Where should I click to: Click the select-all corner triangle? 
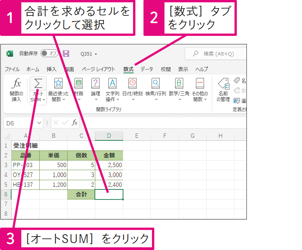click(7, 136)
